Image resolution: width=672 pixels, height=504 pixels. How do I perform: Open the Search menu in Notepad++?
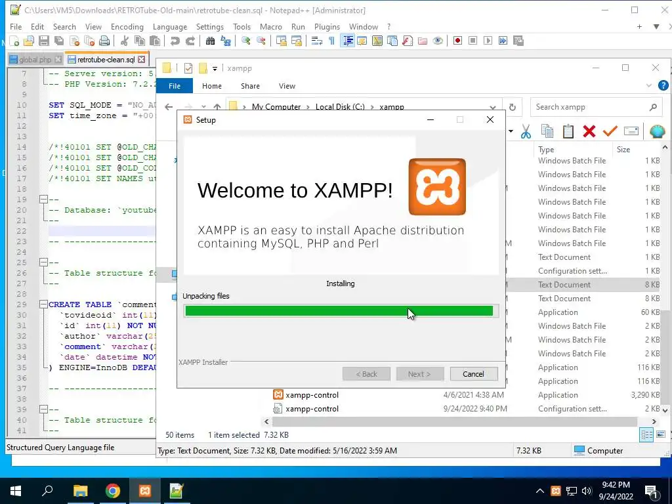(64, 26)
